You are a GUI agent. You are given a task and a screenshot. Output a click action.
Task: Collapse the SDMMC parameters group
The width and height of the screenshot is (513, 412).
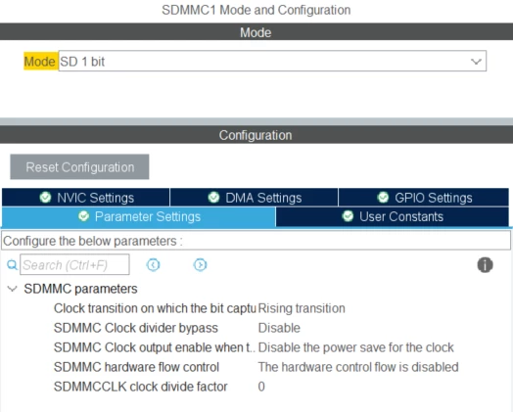(12, 289)
